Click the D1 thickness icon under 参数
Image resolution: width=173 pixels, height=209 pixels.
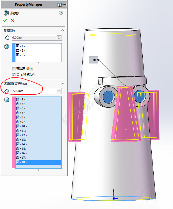click(7, 38)
